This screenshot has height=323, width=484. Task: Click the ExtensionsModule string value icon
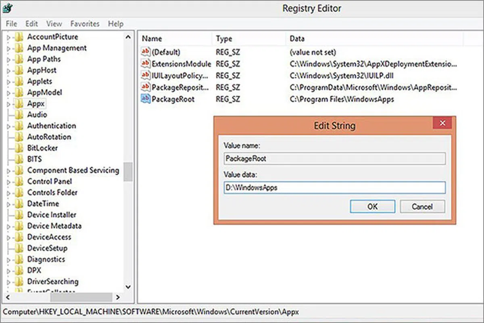tap(145, 64)
